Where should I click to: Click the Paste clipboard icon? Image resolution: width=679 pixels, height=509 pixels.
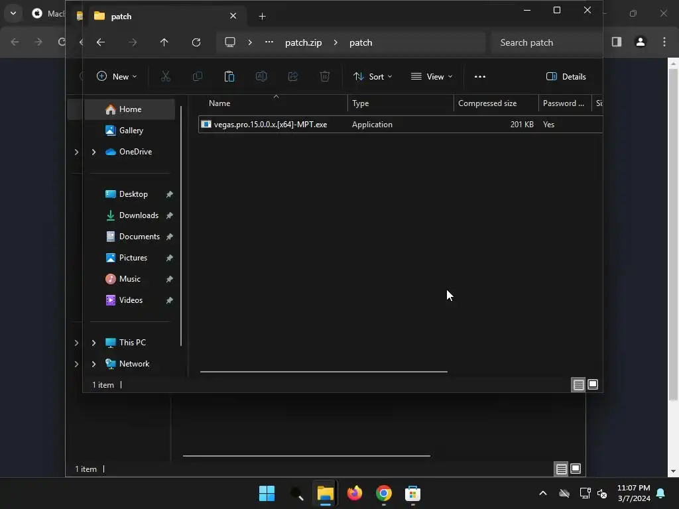click(229, 77)
